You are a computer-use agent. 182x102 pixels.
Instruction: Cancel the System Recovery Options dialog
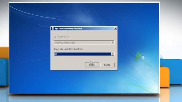point(107,65)
